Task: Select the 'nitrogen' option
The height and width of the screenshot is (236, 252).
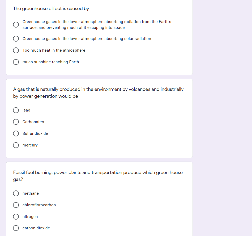Action: [x=16, y=217]
